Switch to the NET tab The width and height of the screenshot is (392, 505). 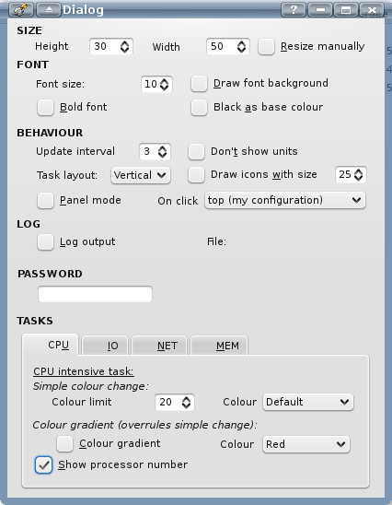coord(159,346)
